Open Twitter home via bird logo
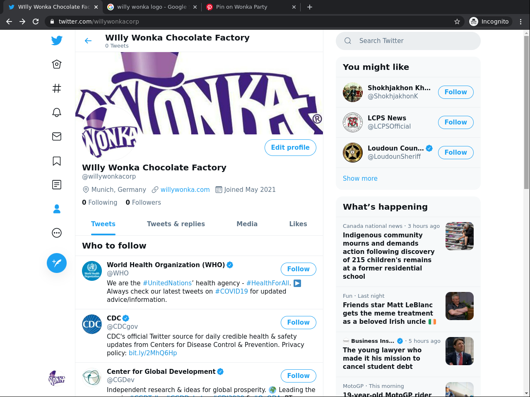 pyautogui.click(x=57, y=41)
